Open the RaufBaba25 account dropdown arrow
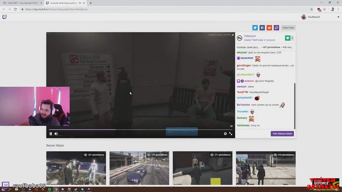 tap(338, 17)
